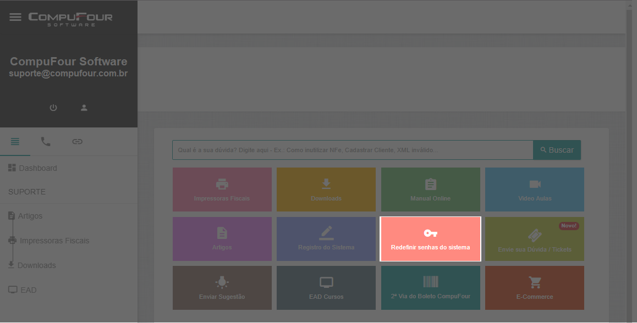Select the Envie sua Dúvida Tickets tile
637x323 pixels.
(x=534, y=239)
